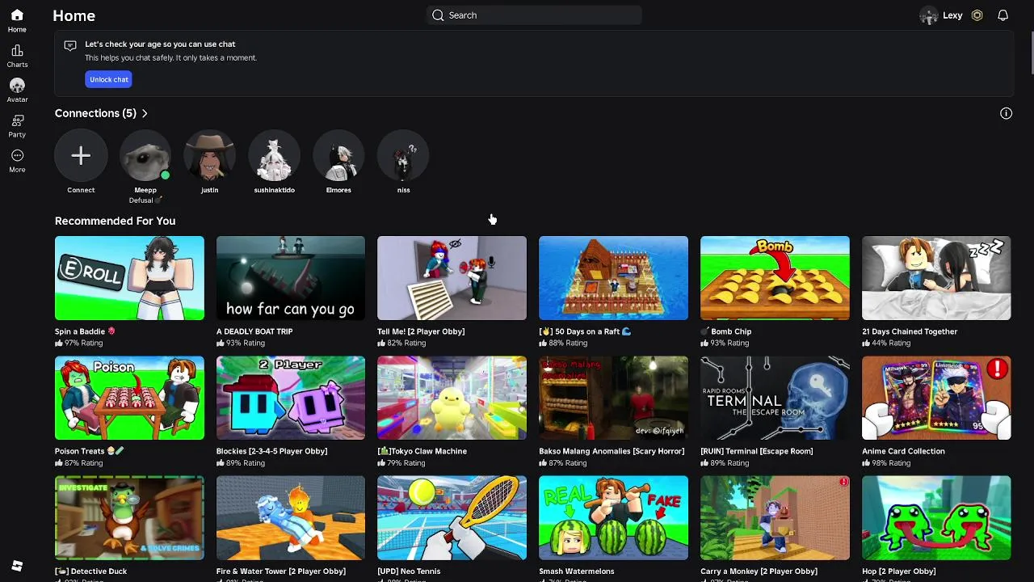
Task: Open the 50 Days on a Raft thumbnail
Action: coord(613,278)
